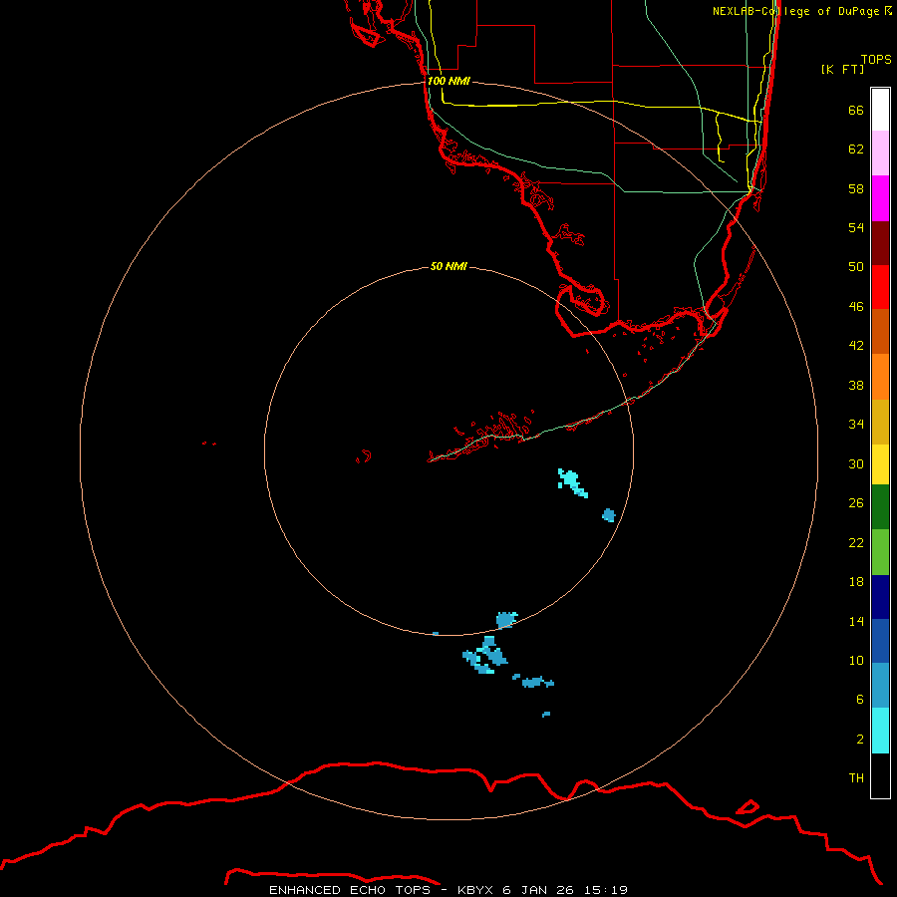Click the dark red swatch near 54

click(x=880, y=242)
